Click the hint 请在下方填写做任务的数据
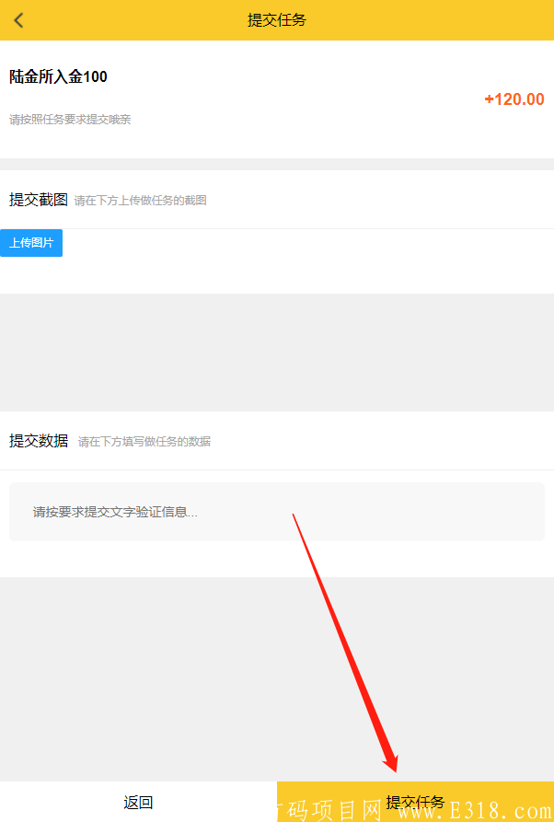Viewport: 554px width, 822px height. coord(144,442)
